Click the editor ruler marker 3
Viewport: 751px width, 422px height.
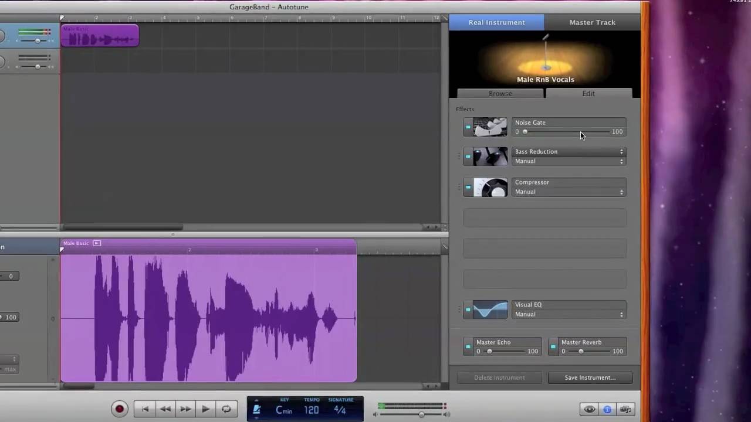click(x=316, y=250)
